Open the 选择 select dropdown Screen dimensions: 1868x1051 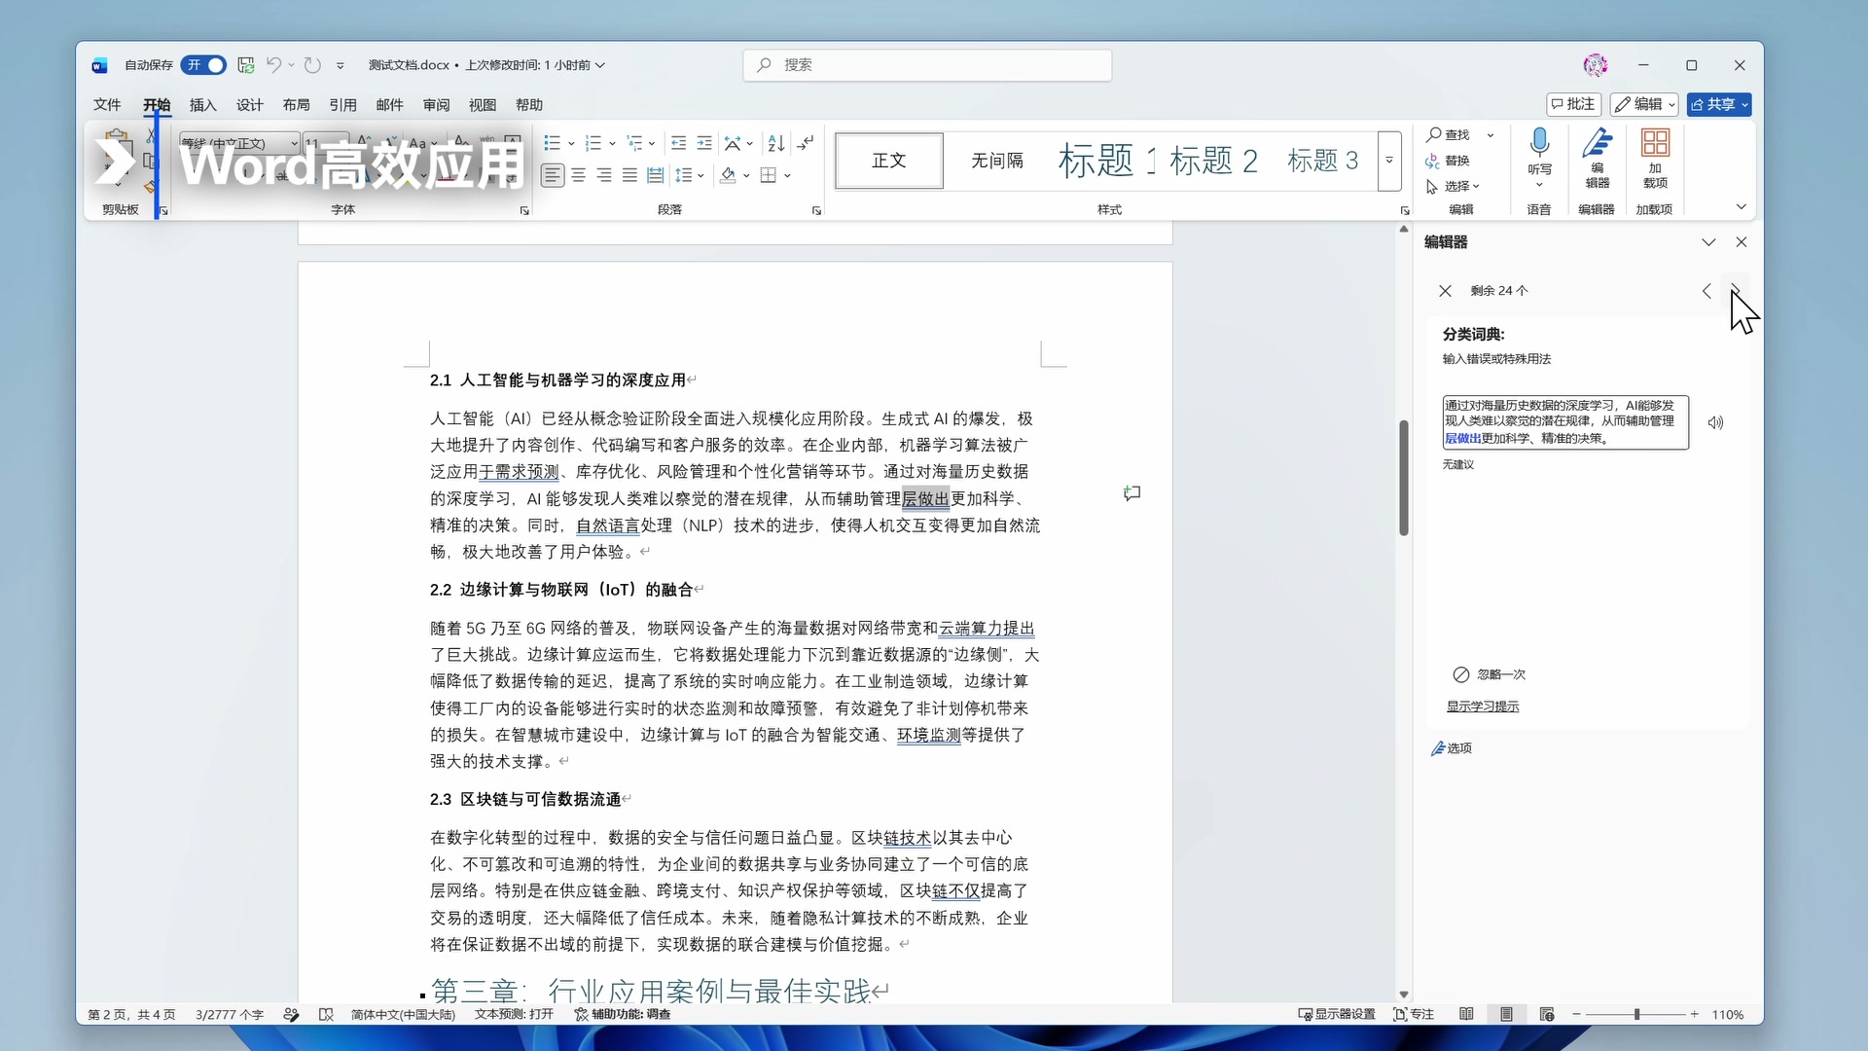click(1454, 186)
